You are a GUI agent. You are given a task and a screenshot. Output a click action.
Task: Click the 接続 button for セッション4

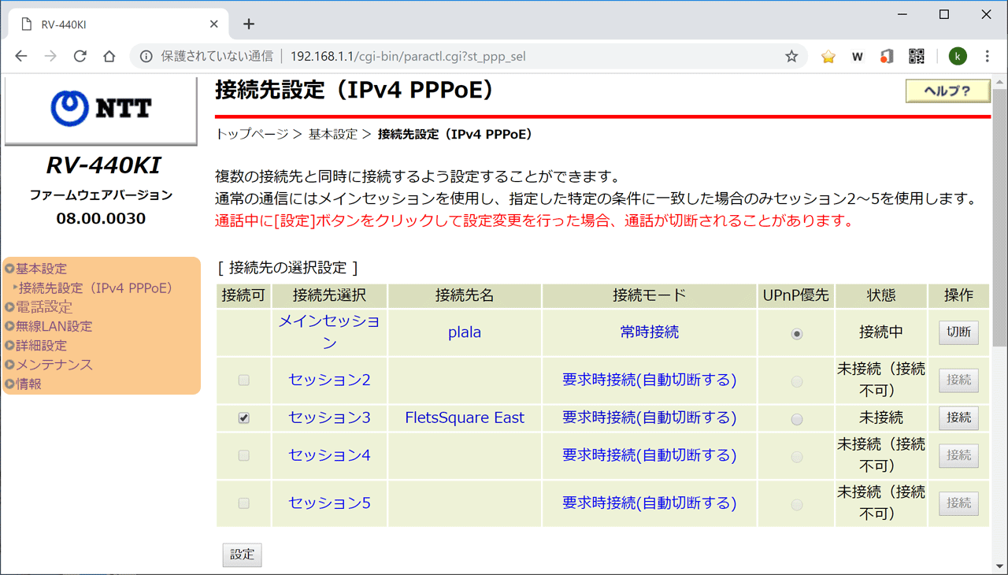point(958,455)
